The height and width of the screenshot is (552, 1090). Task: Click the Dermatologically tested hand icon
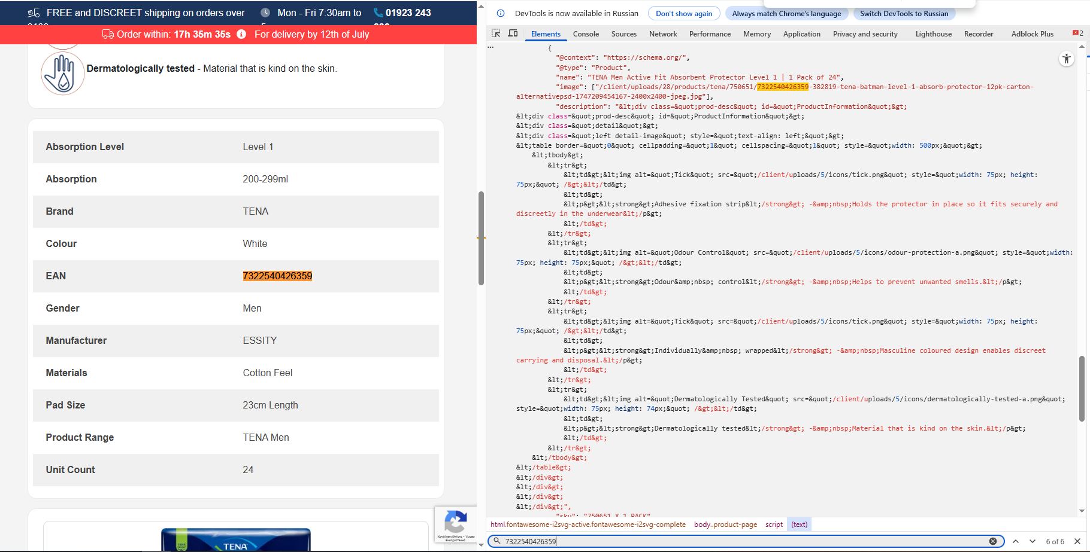pos(62,74)
